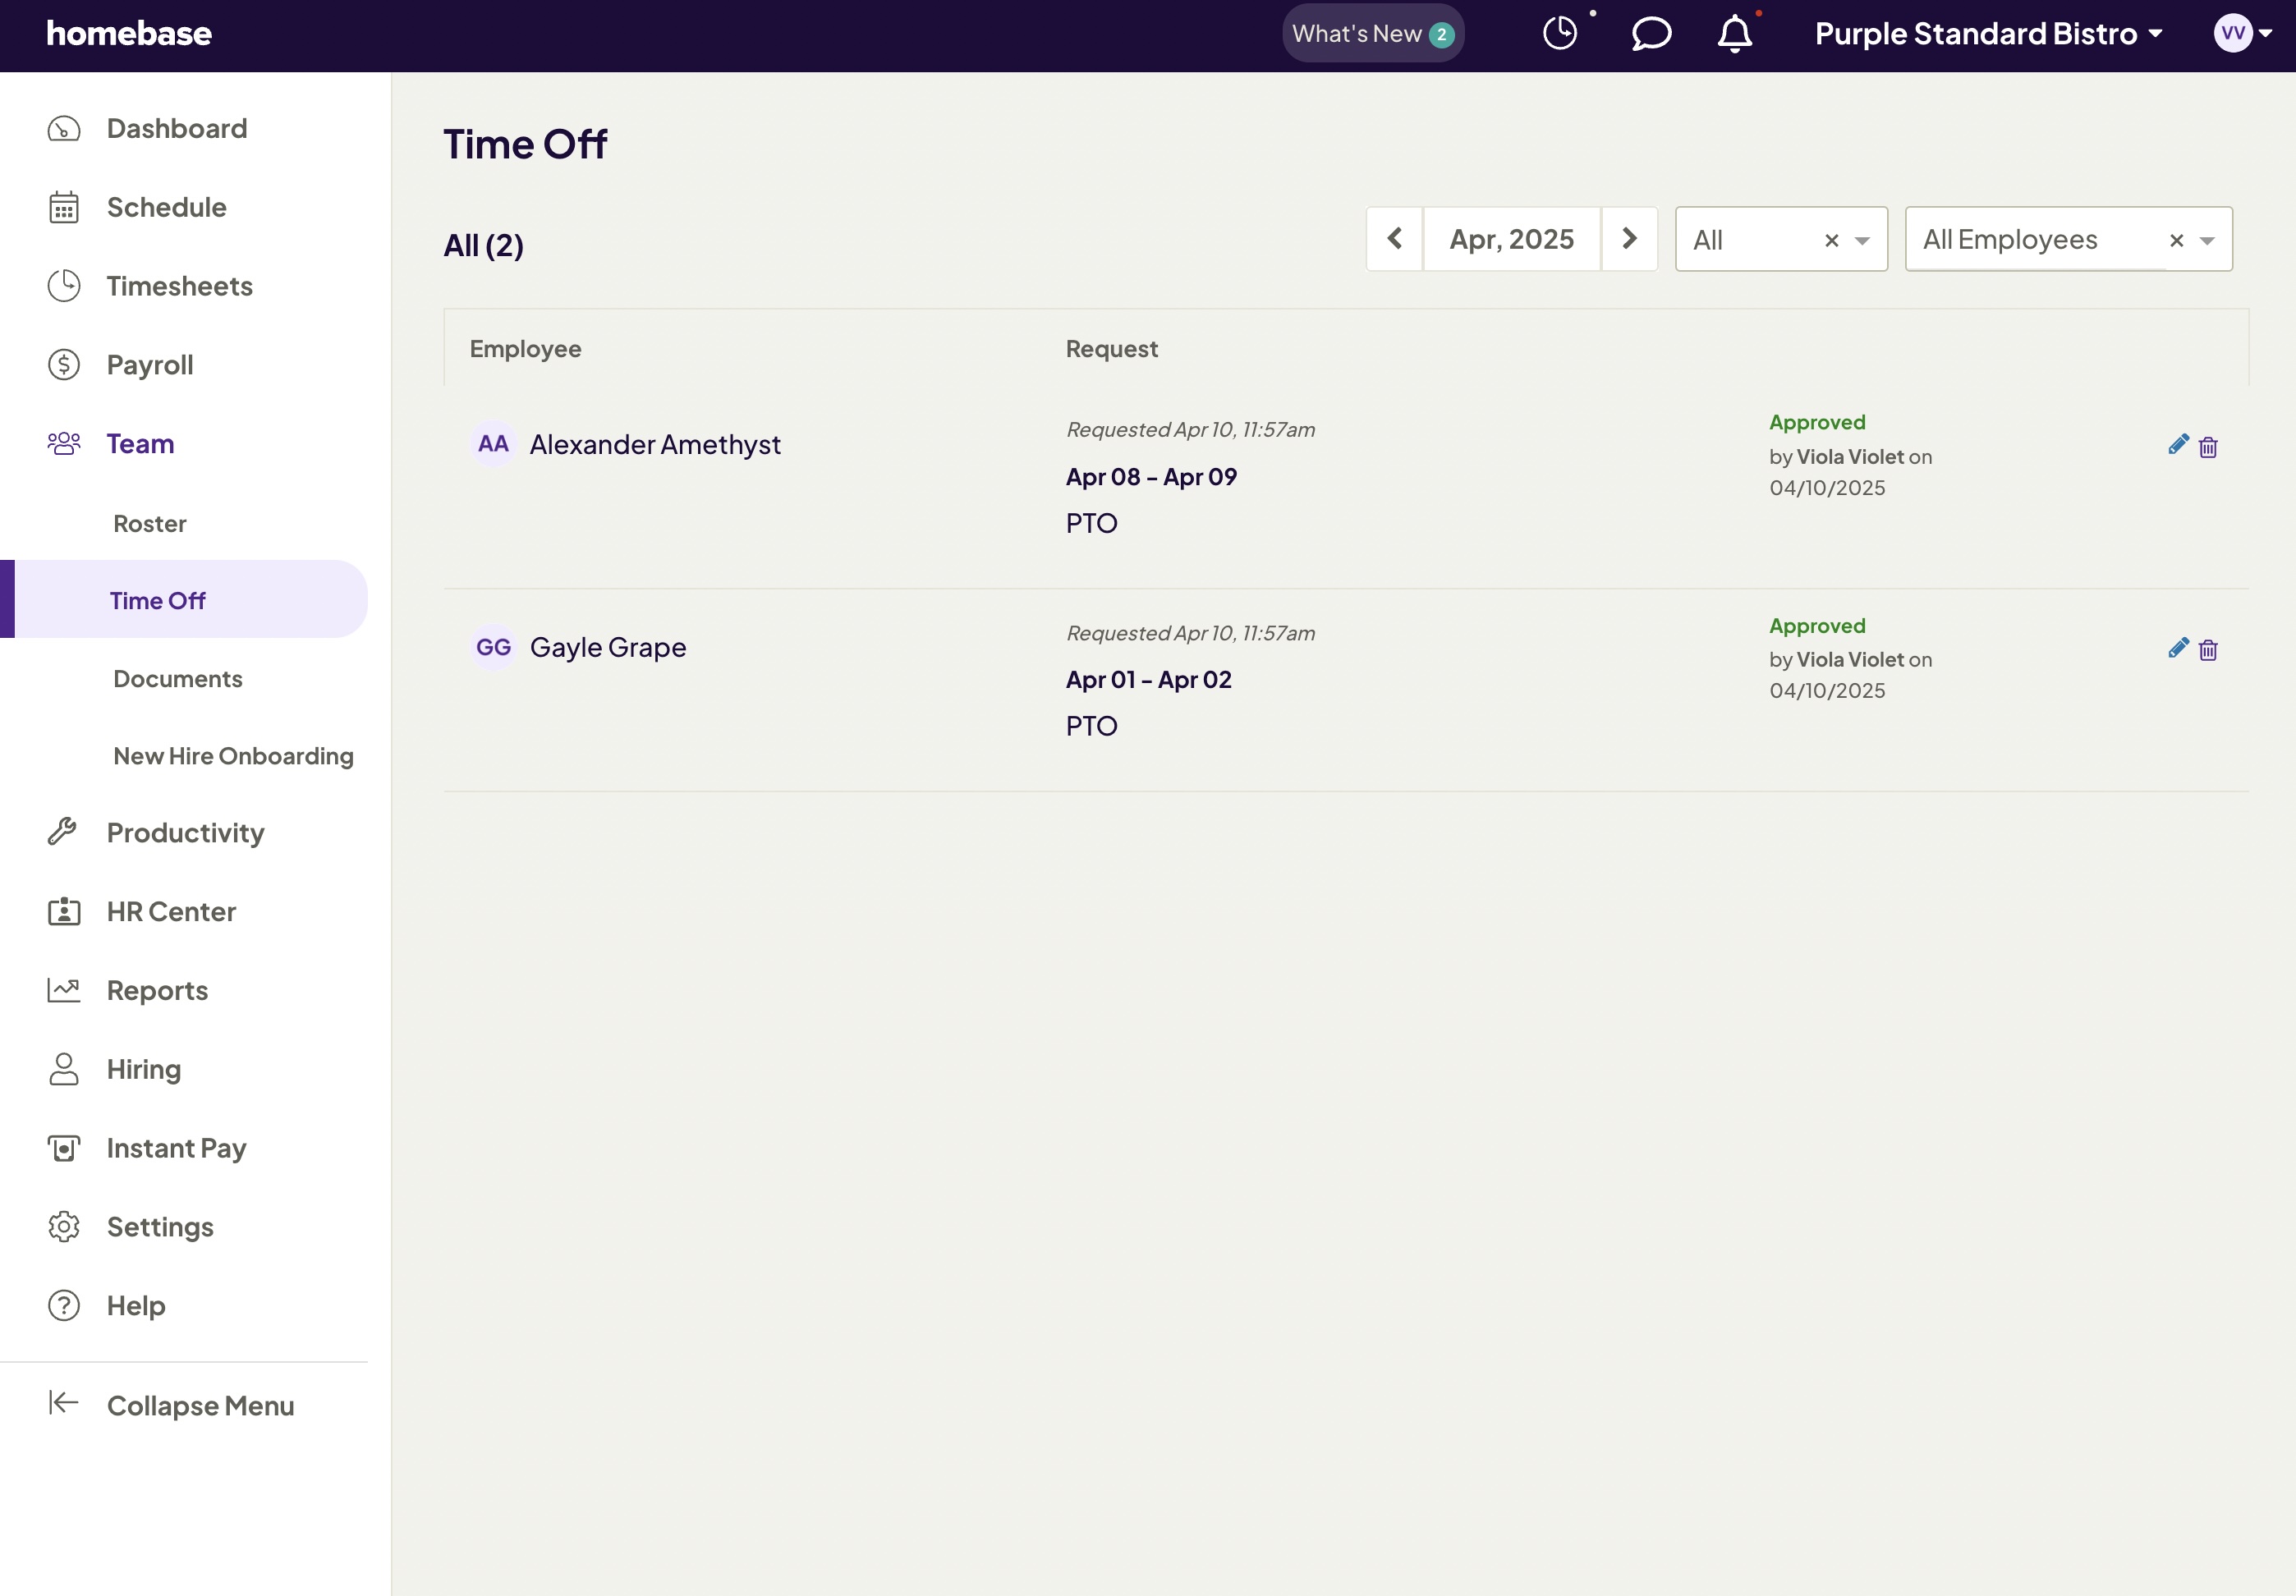This screenshot has width=2296, height=1596.
Task: Go to Timesheets in sidebar
Action: (179, 286)
